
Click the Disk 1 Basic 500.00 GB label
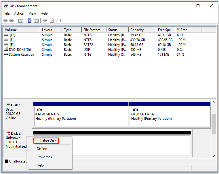pyautogui.click(x=18, y=114)
